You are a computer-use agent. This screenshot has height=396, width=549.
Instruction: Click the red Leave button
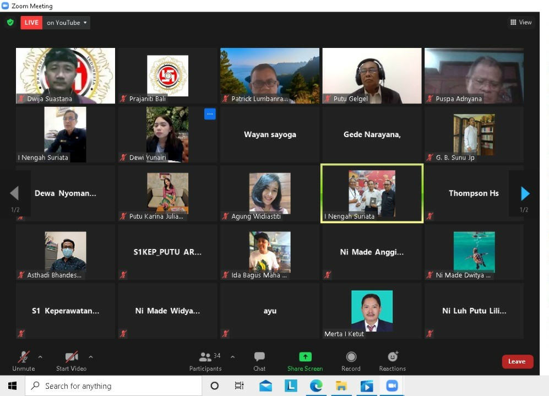(x=518, y=361)
